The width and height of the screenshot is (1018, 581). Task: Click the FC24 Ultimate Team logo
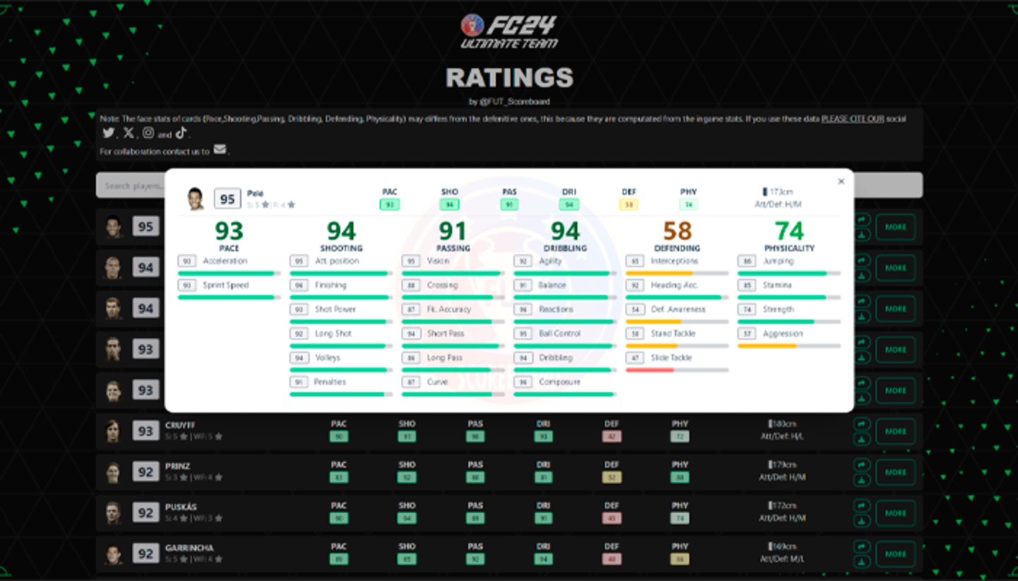pyautogui.click(x=509, y=32)
